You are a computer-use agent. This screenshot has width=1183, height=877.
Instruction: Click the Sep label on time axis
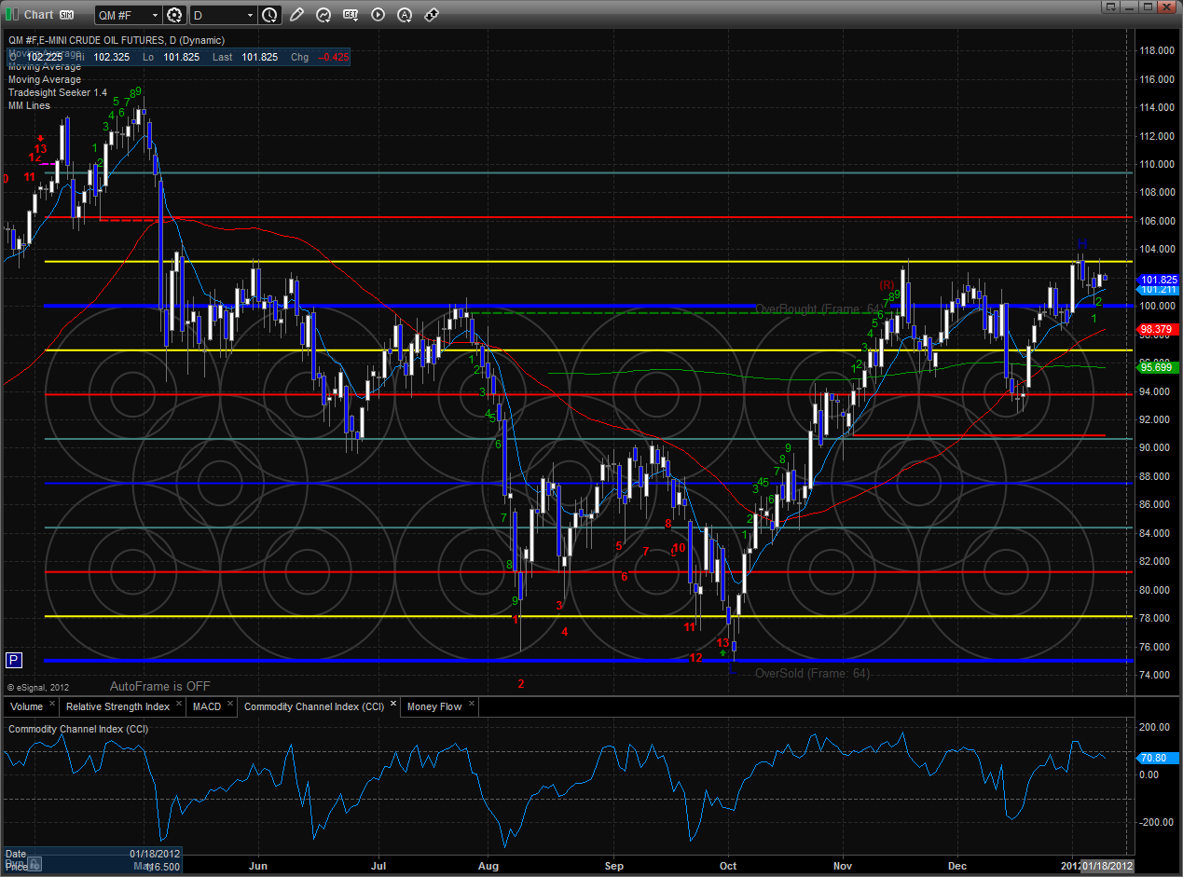coord(613,865)
